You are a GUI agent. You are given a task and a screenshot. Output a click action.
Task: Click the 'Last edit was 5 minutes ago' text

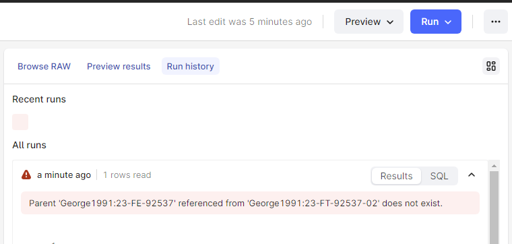(249, 22)
